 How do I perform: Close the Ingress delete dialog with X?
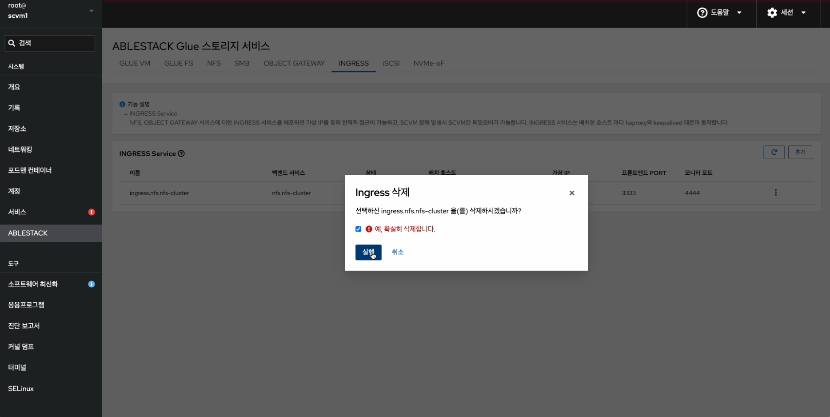pyautogui.click(x=571, y=193)
